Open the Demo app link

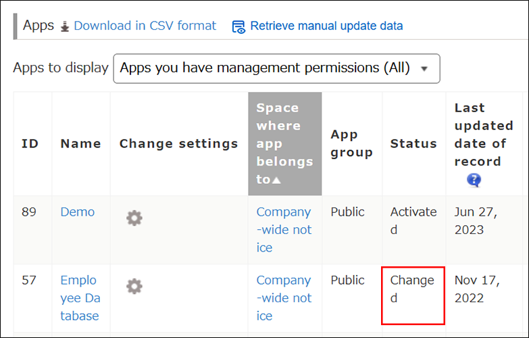78,212
